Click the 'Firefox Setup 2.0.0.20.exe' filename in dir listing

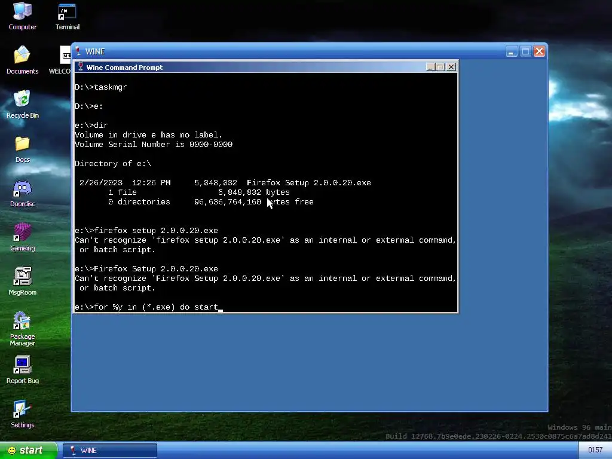coord(309,183)
